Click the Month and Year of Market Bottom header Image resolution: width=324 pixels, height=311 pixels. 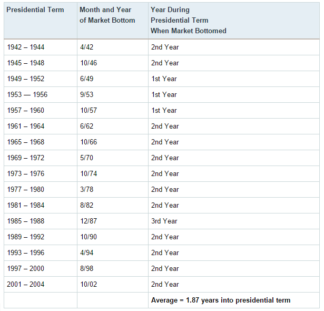click(x=107, y=15)
